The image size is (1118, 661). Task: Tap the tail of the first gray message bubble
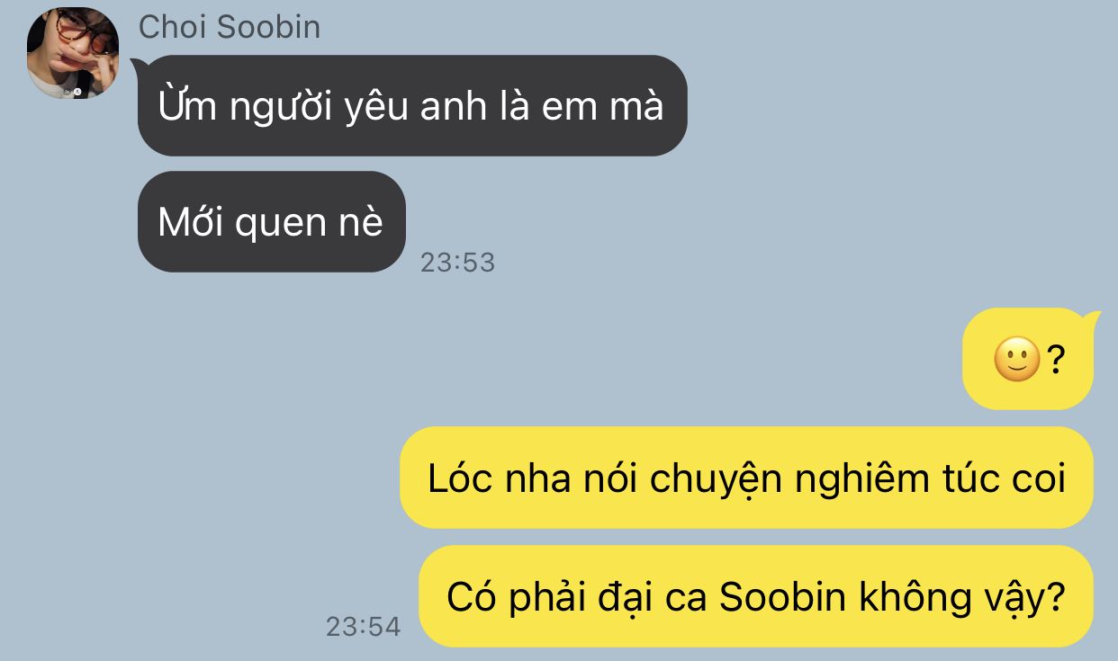136,65
